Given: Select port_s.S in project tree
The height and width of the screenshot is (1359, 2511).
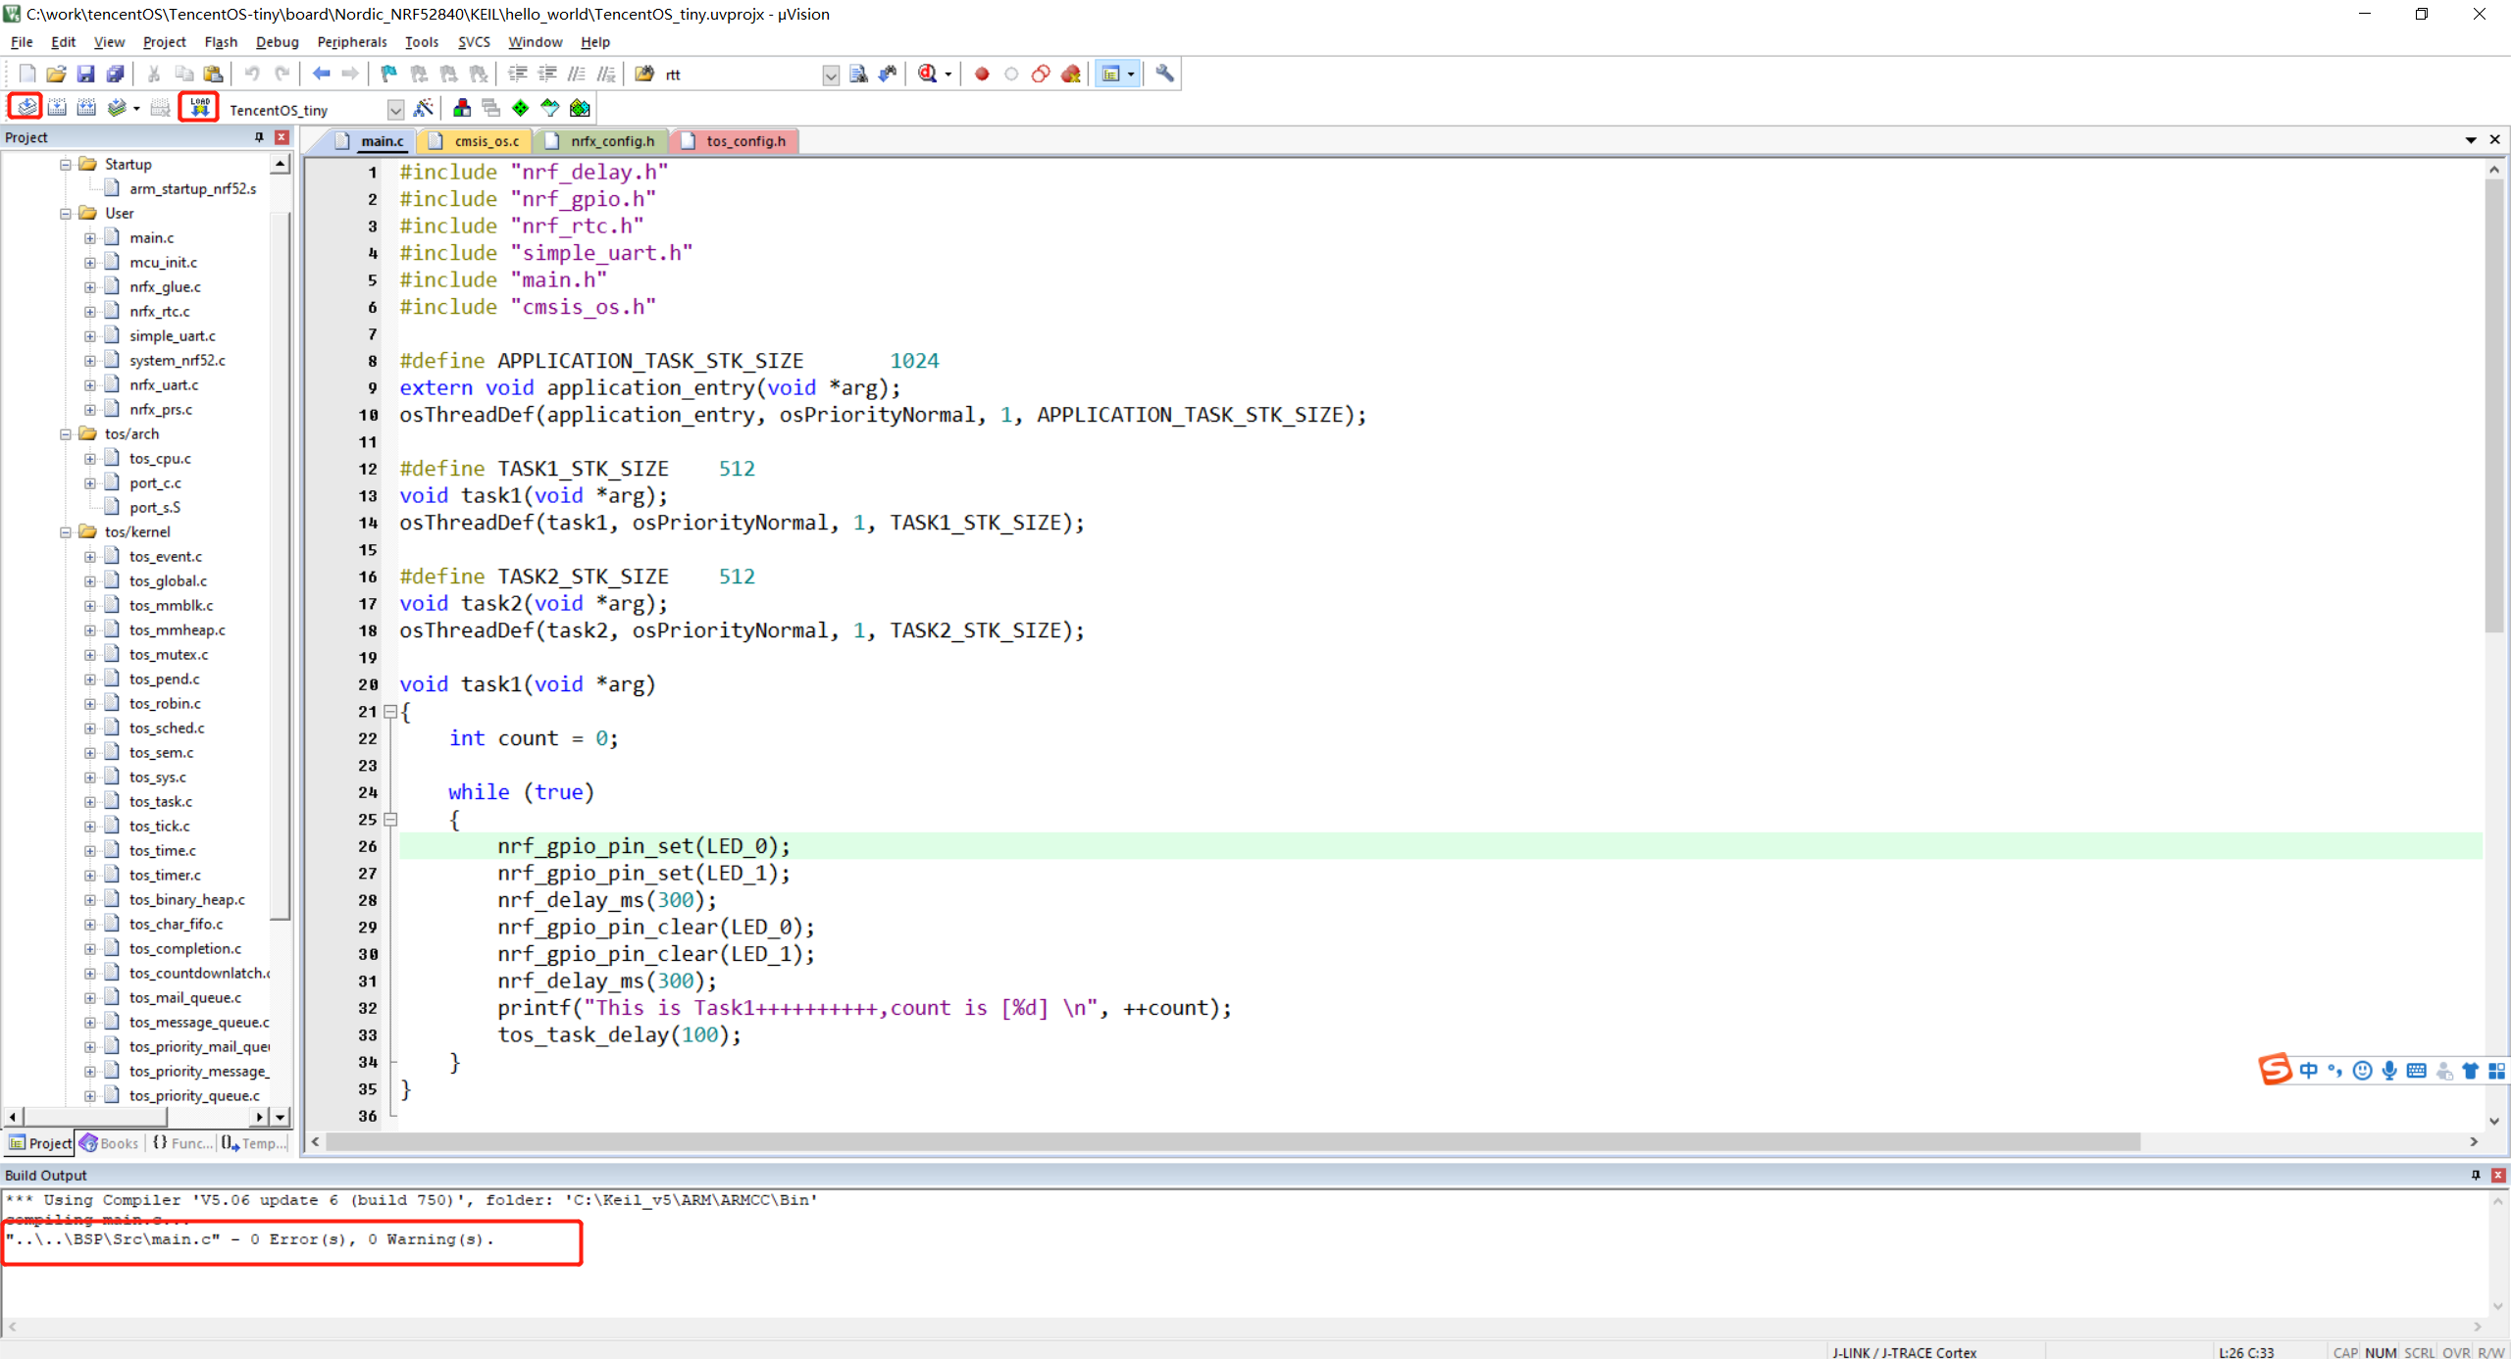Looking at the screenshot, I should [x=155, y=507].
